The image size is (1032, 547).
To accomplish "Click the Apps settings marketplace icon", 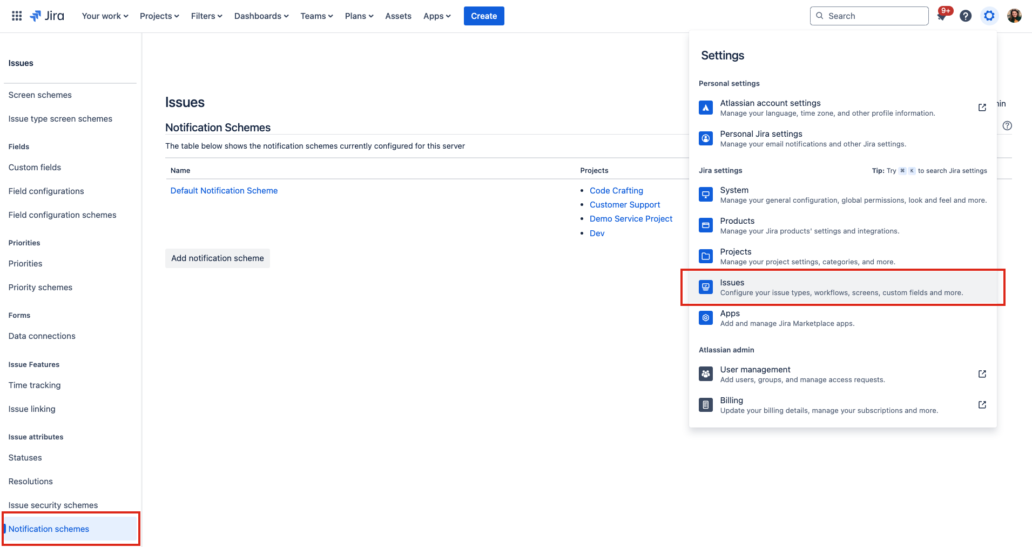I will point(705,318).
